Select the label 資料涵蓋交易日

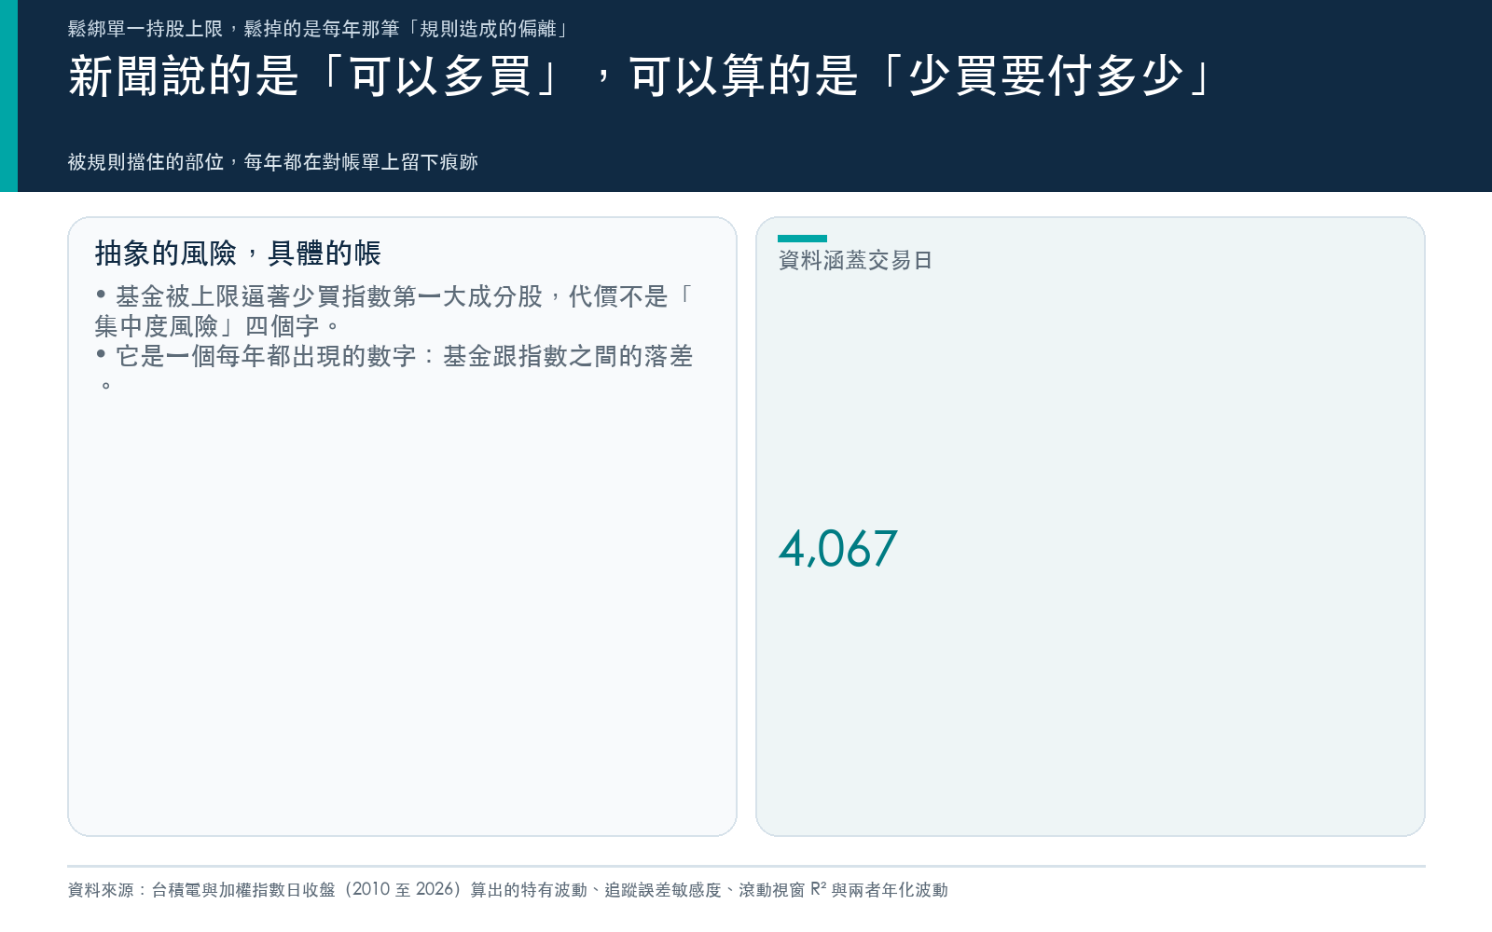(855, 260)
